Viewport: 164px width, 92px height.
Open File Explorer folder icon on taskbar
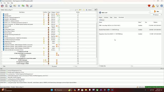[x=86, y=90]
